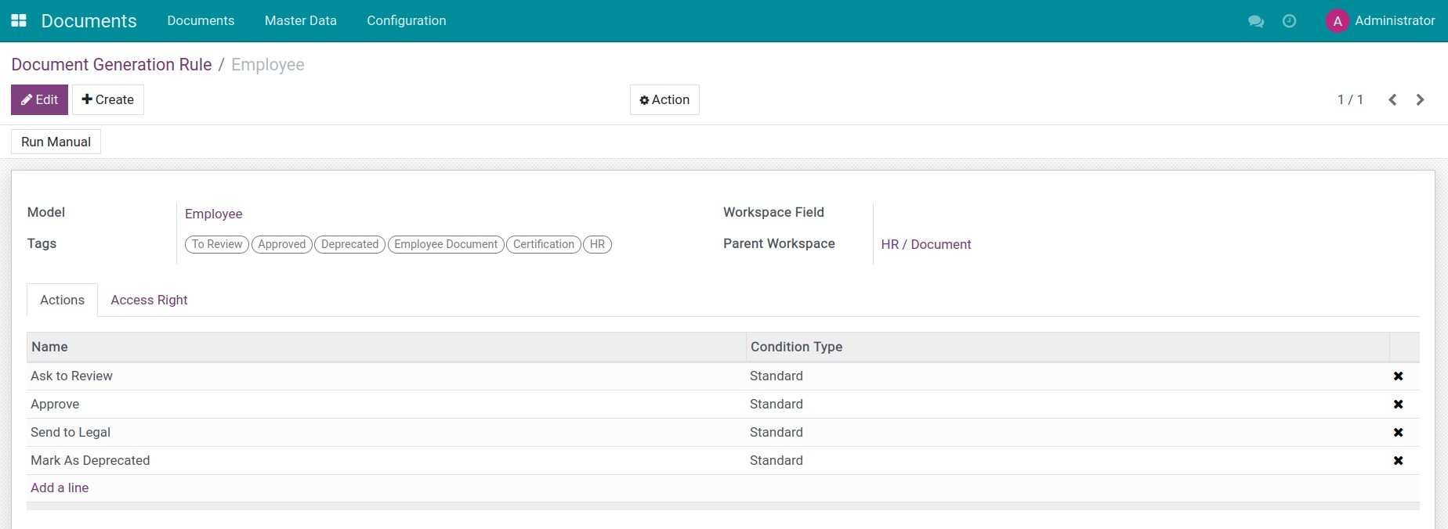Open the conversations chat icon

point(1255,21)
